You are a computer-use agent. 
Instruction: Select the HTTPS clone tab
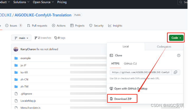click(x=115, y=64)
